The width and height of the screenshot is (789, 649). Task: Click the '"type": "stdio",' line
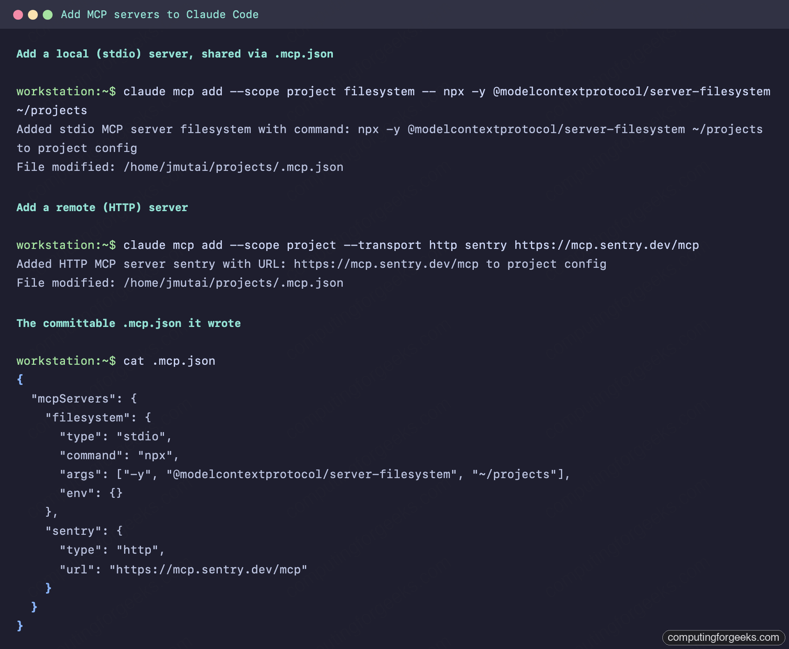(115, 437)
